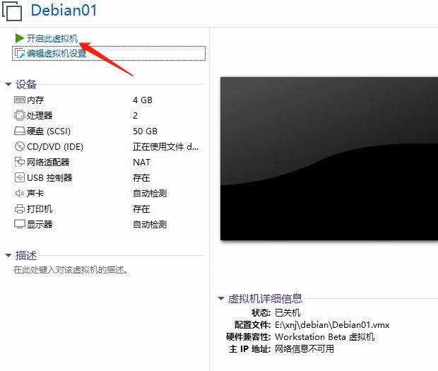The height and width of the screenshot is (371, 438).
Task: Select the CD/DVD (IDE) disc icon
Action: [20, 147]
